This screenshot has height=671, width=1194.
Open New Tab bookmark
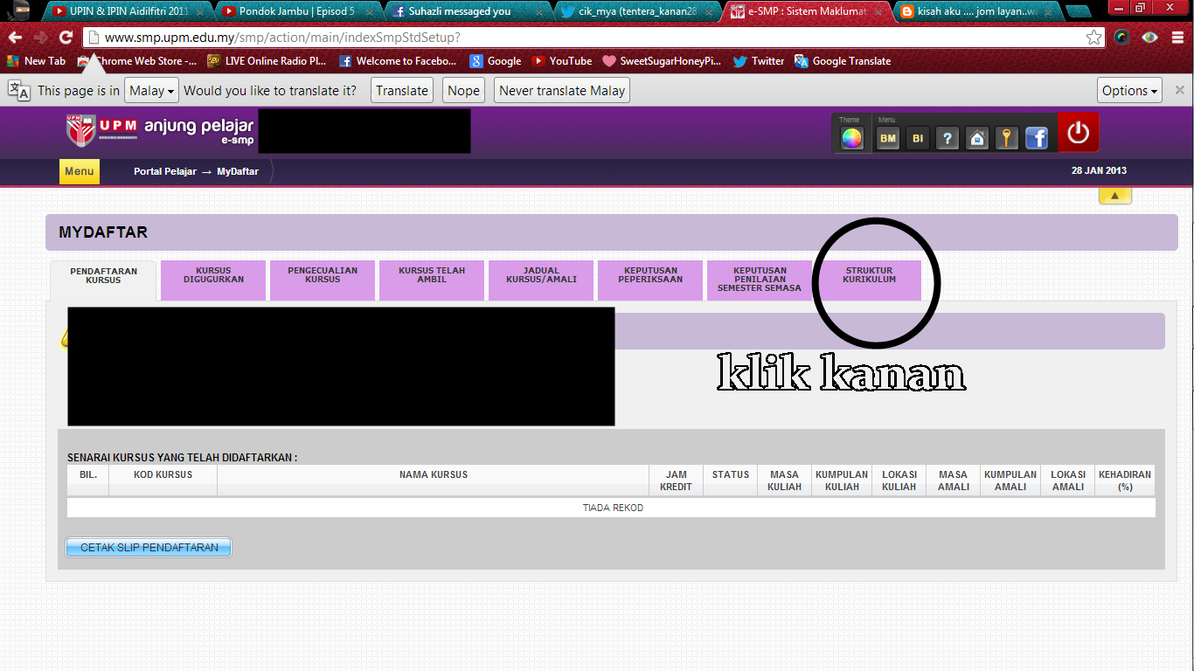click(x=36, y=61)
